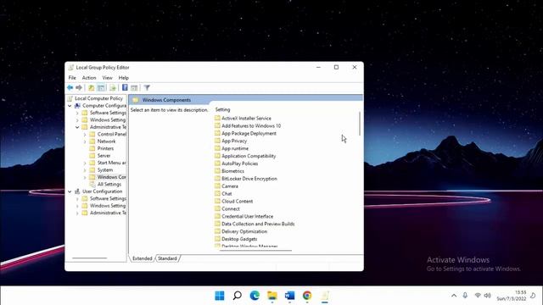This screenshot has height=305, width=543.
Task: Expand Software Settings under Computer Configuration
Action: pos(77,113)
